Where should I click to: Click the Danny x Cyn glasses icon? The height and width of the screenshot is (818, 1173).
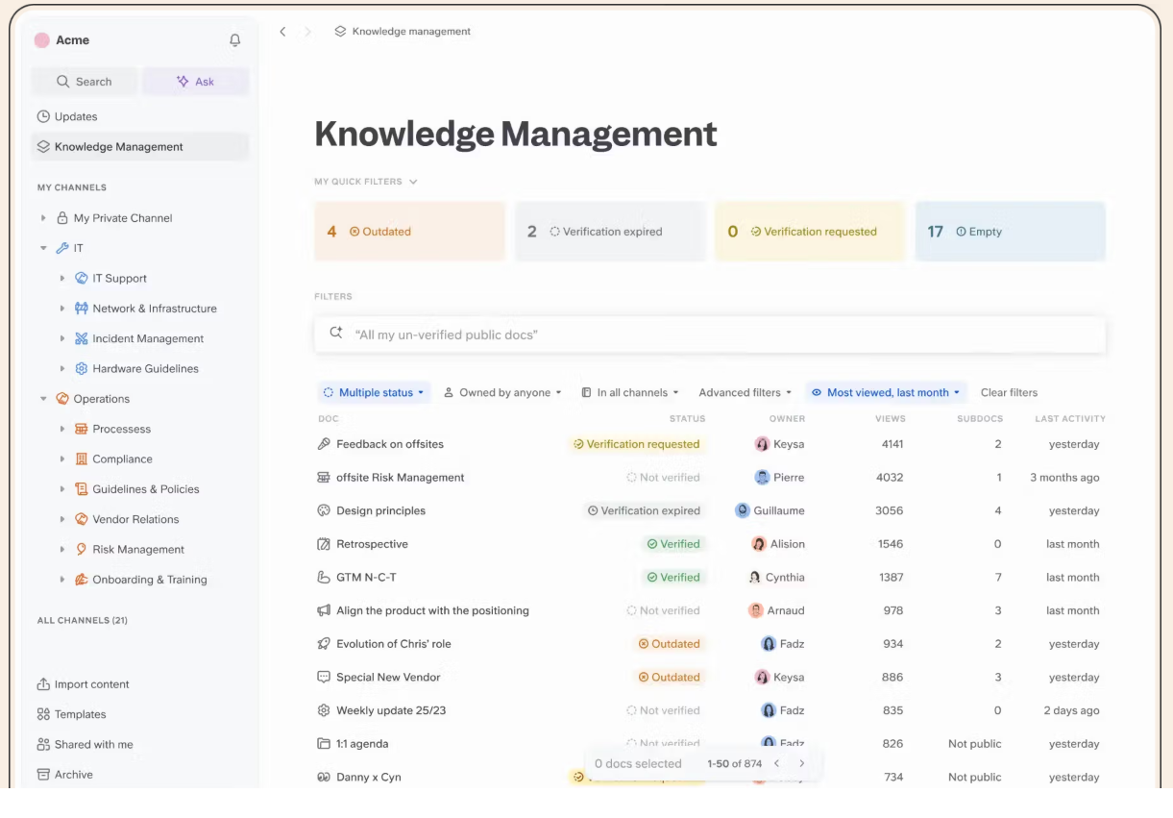pyautogui.click(x=324, y=778)
